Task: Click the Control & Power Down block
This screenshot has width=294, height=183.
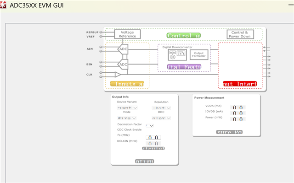Action: tap(240, 34)
